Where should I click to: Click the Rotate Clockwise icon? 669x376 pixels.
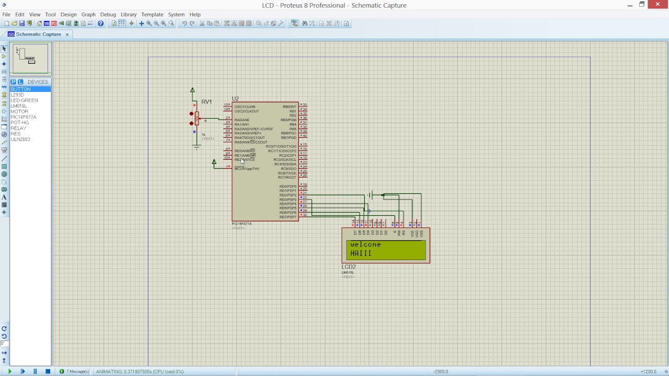point(4,328)
